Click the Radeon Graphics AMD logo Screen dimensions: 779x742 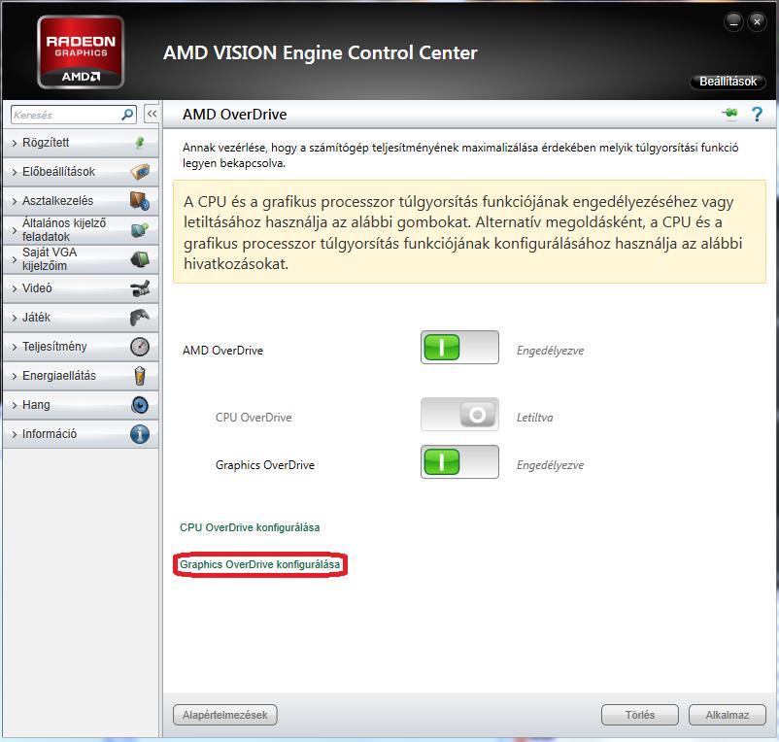[x=81, y=52]
